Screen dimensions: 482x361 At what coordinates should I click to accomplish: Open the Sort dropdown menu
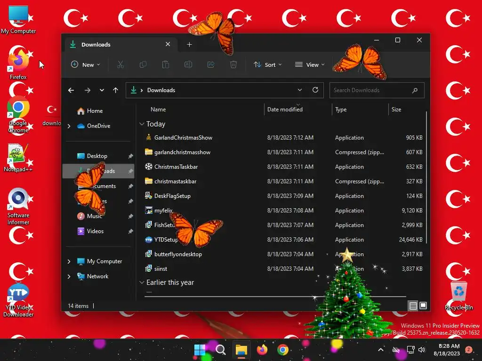pyautogui.click(x=267, y=64)
